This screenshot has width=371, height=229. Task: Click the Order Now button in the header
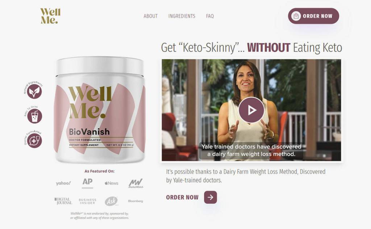pos(313,16)
